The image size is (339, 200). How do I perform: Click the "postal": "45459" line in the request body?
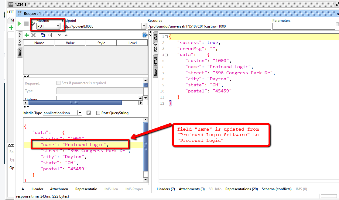(63, 169)
